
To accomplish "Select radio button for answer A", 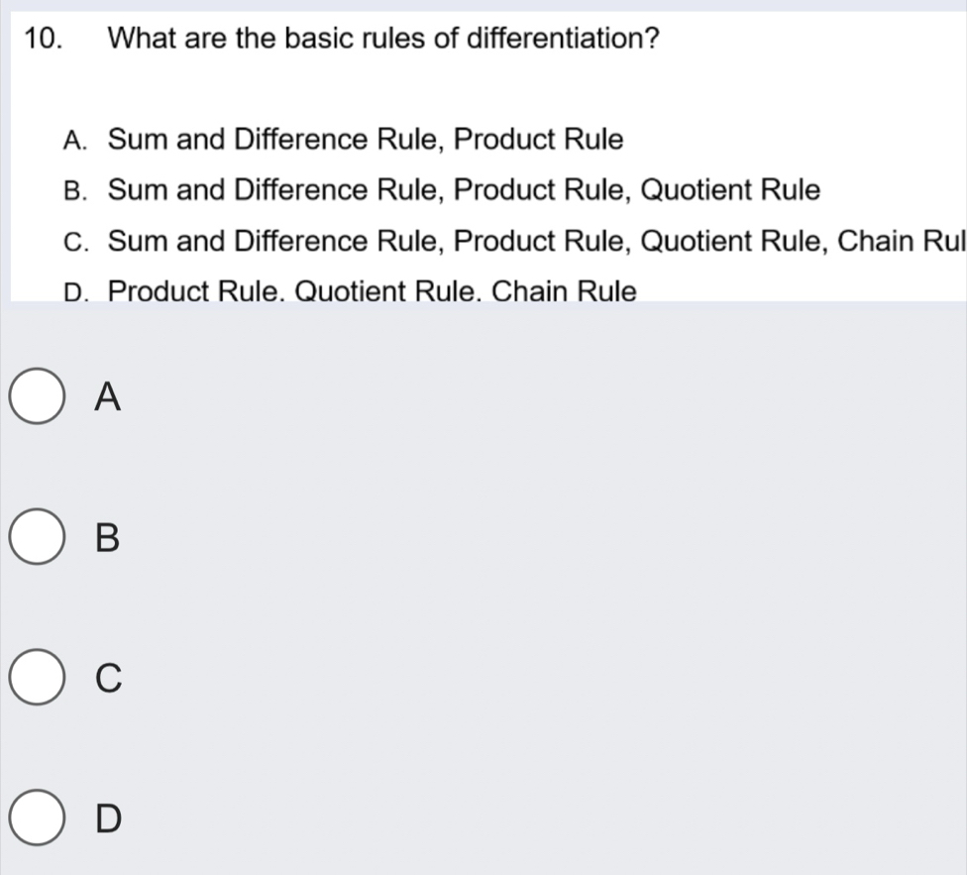I will point(39,398).
